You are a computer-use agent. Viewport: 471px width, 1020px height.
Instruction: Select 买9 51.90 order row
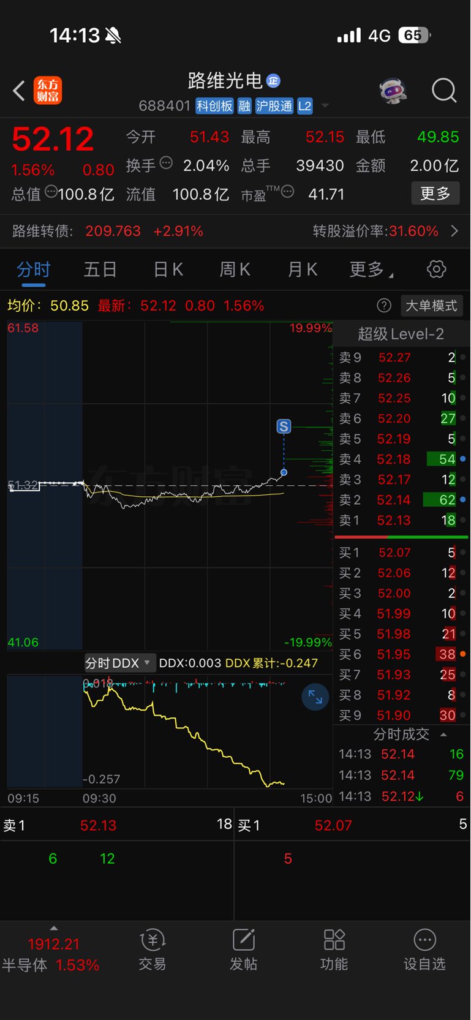401,715
